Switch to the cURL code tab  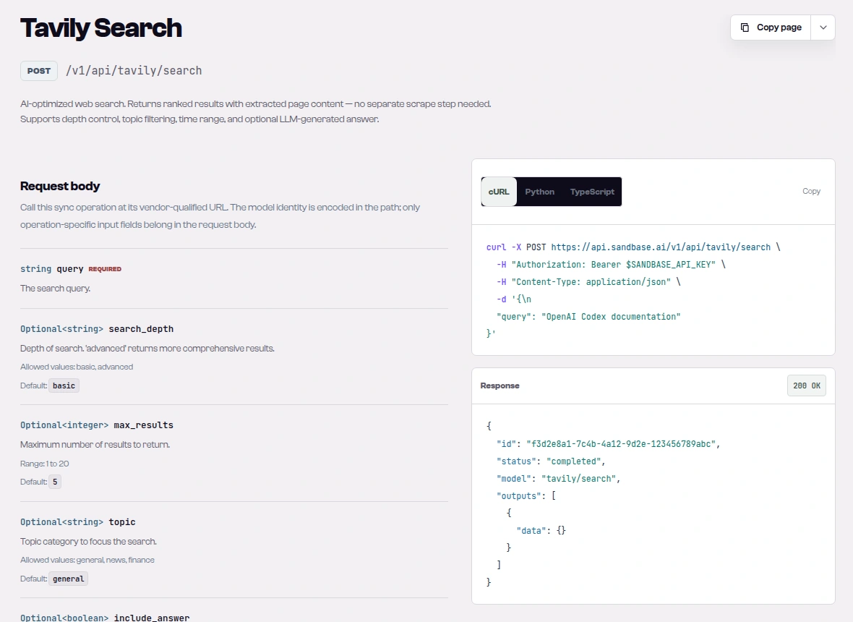pyautogui.click(x=499, y=192)
